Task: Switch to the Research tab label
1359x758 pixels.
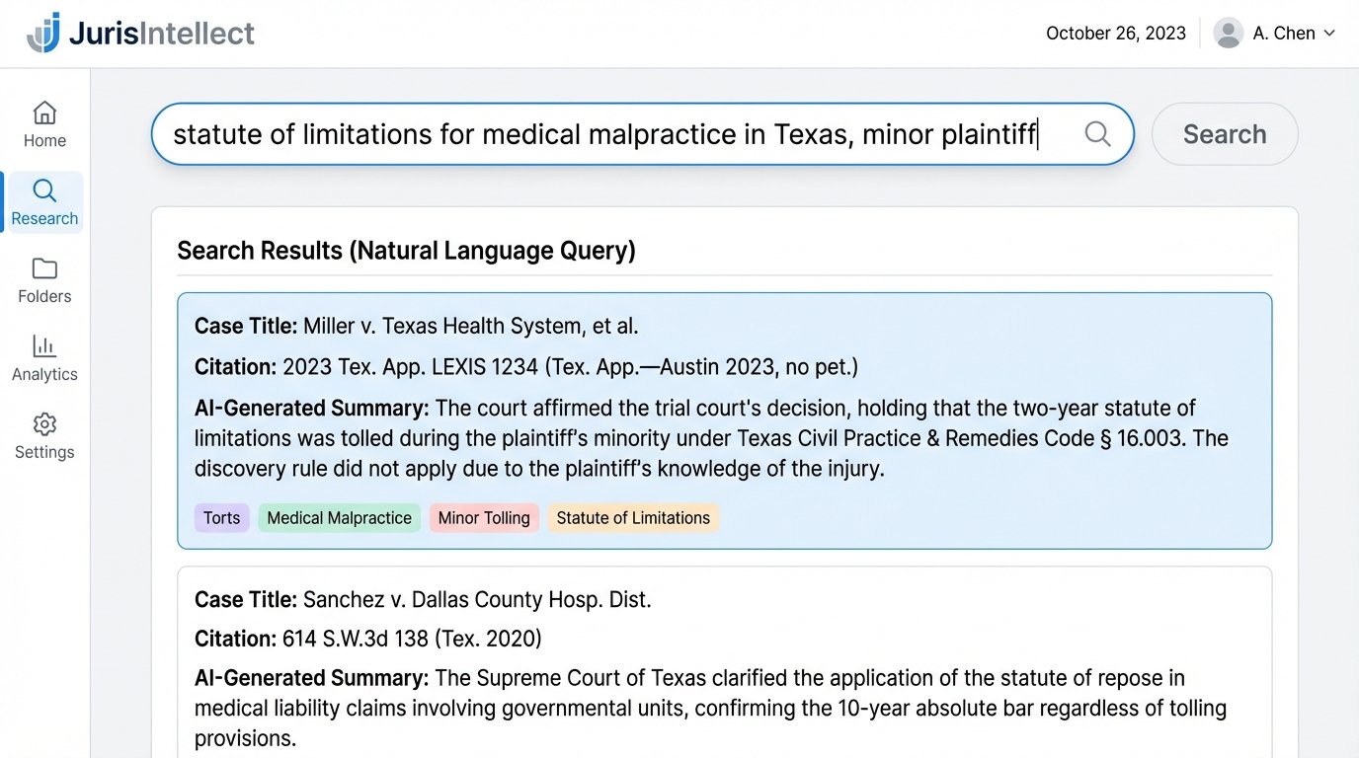Action: (43, 219)
